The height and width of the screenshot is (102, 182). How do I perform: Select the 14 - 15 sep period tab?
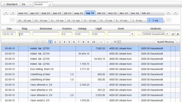pos(106,20)
